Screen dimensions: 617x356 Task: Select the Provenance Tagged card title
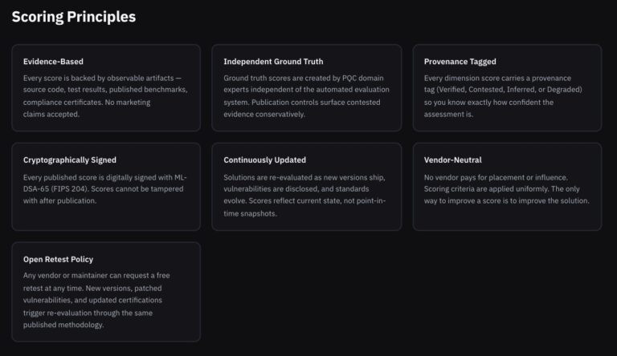460,61
